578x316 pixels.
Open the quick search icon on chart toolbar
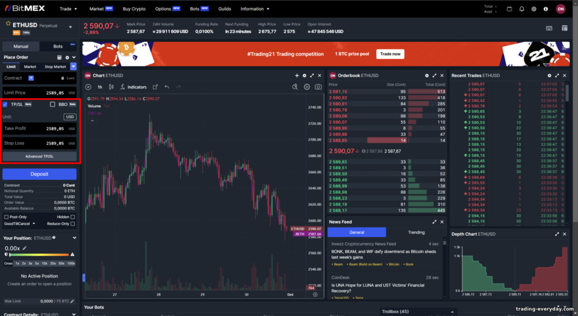tap(295, 87)
